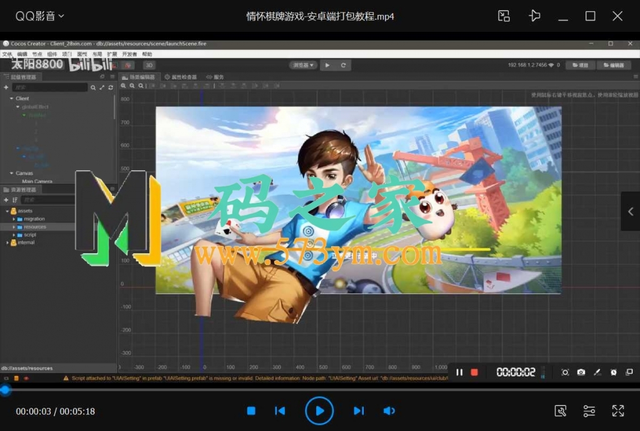
Task: Open the 开发者 menu in Cocos Creator
Action: 129,54
